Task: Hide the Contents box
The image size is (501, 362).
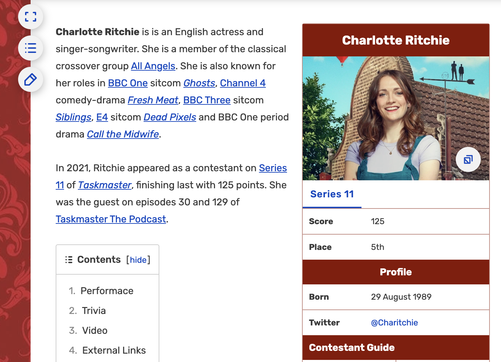Action: coord(138,260)
